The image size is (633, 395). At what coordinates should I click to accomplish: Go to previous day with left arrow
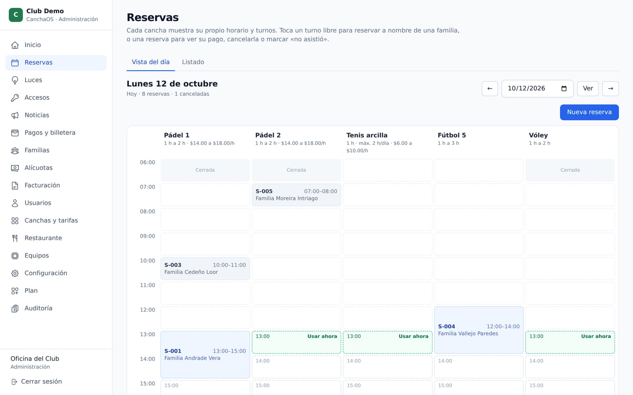490,89
